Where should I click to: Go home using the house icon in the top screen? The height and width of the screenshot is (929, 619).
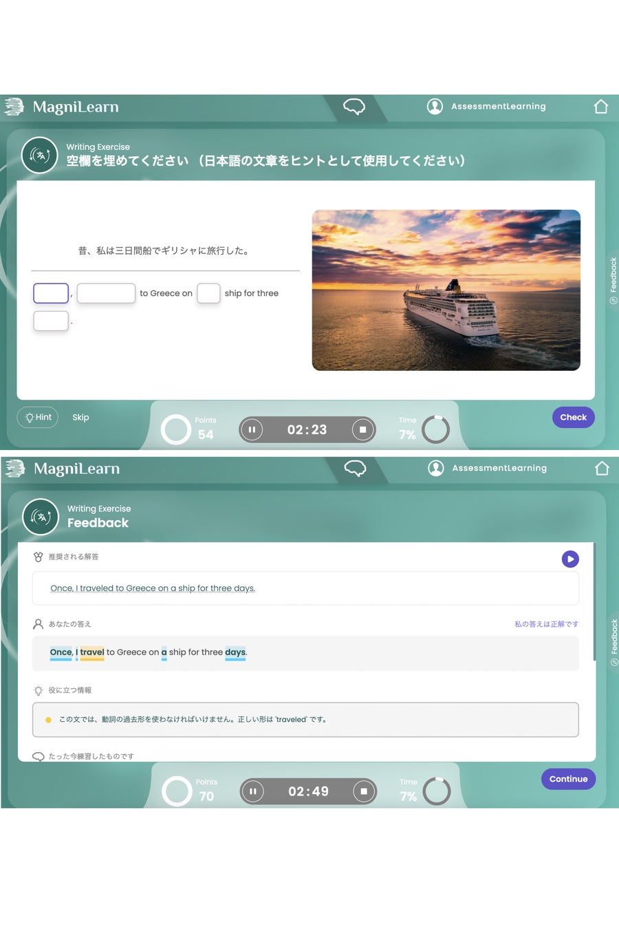pyautogui.click(x=601, y=106)
